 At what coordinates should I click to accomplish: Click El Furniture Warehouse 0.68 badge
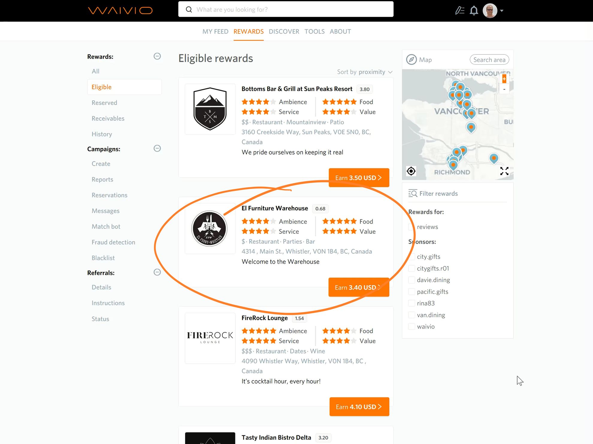(320, 208)
